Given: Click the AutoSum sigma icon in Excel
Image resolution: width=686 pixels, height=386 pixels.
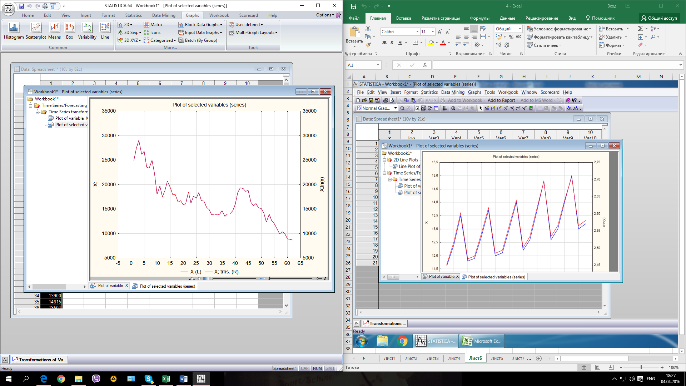Looking at the screenshot, I should (x=640, y=29).
